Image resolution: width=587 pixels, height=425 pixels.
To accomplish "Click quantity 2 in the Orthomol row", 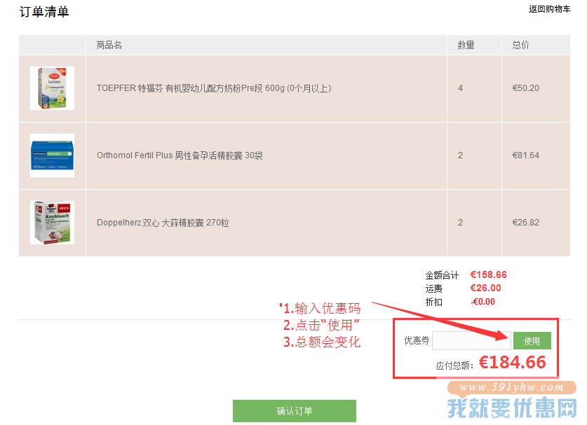I will 461,155.
